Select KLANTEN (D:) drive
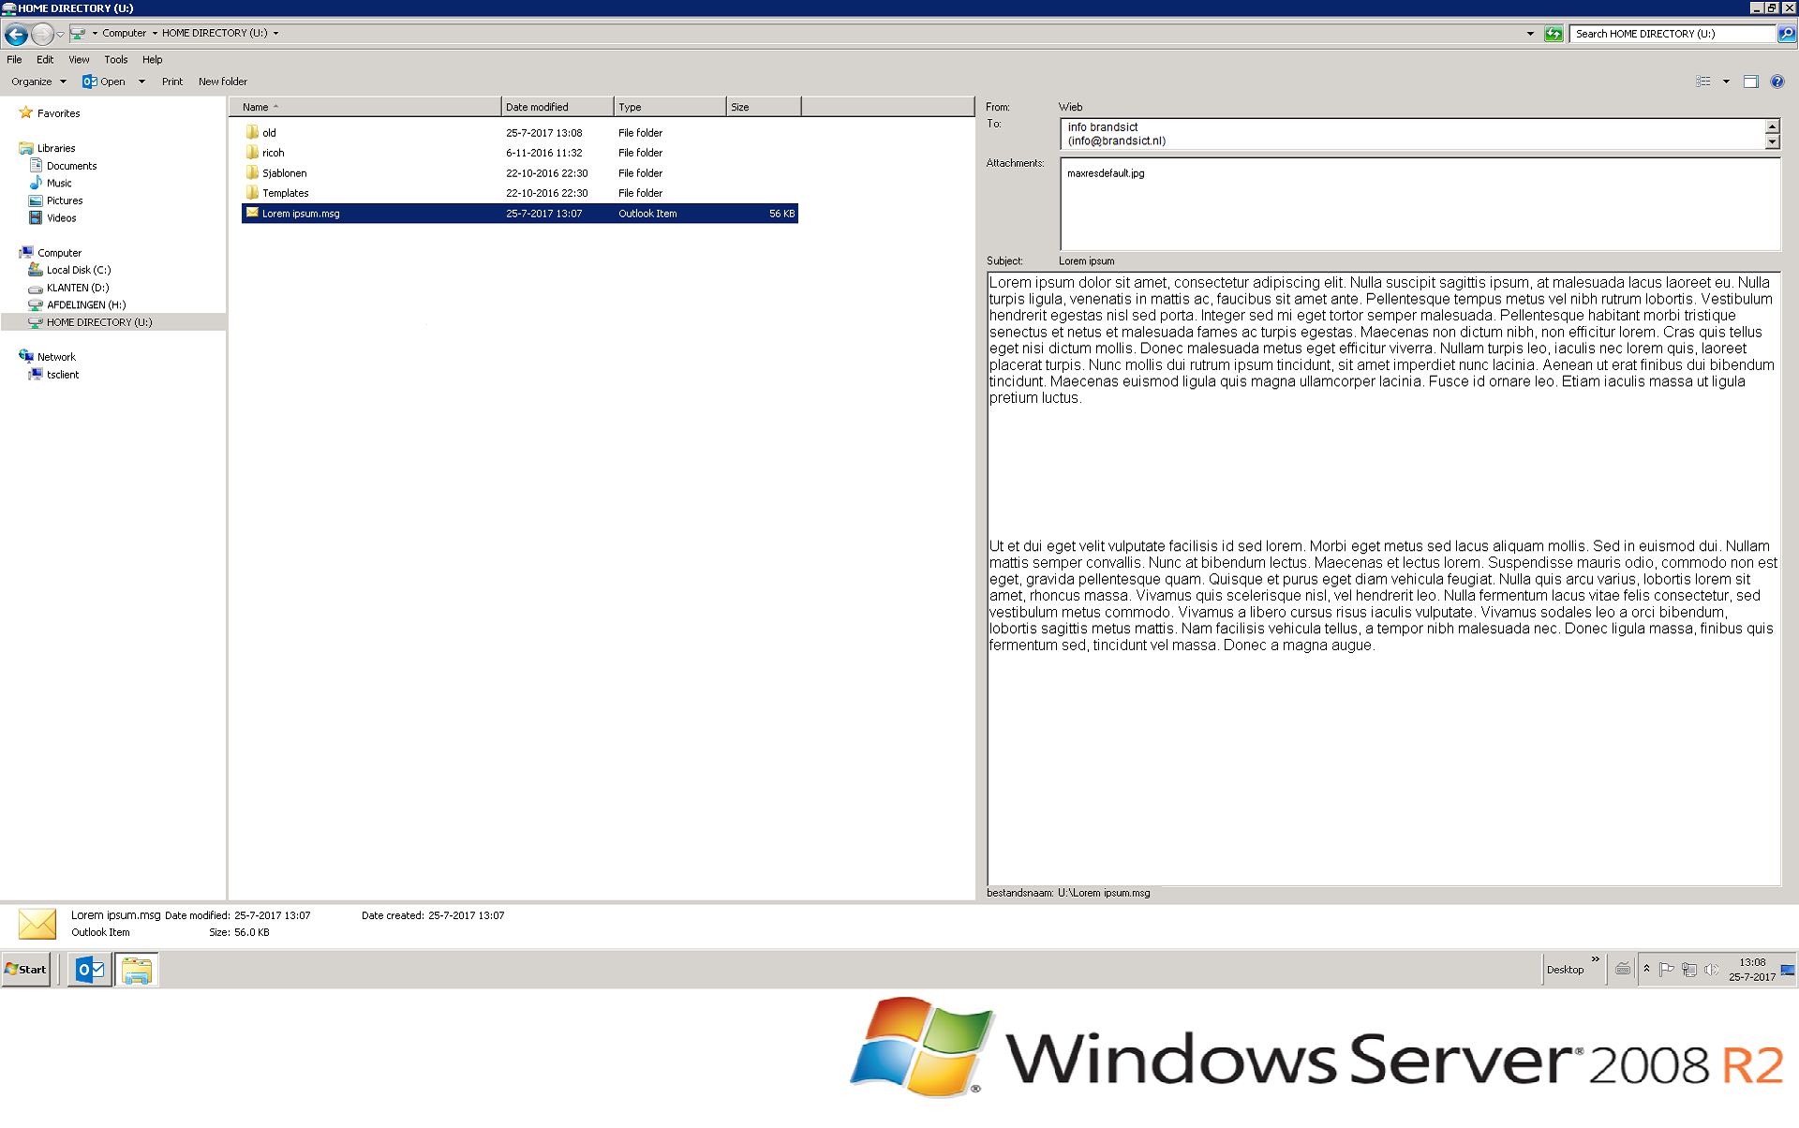Screen dimensions: 1799x1128 tap(78, 288)
